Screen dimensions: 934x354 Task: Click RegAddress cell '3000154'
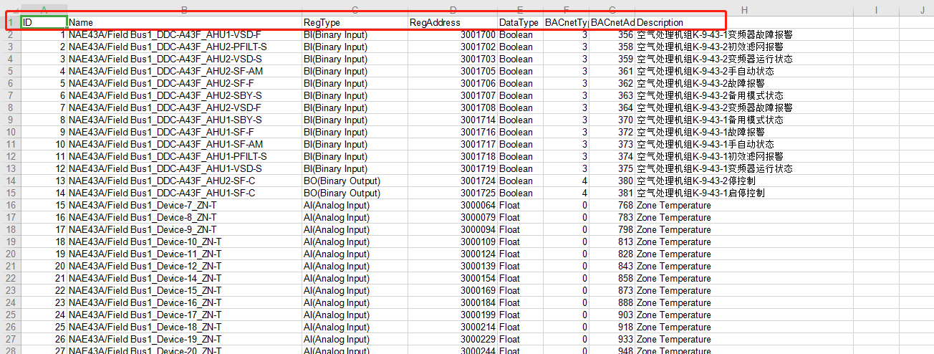click(x=453, y=279)
